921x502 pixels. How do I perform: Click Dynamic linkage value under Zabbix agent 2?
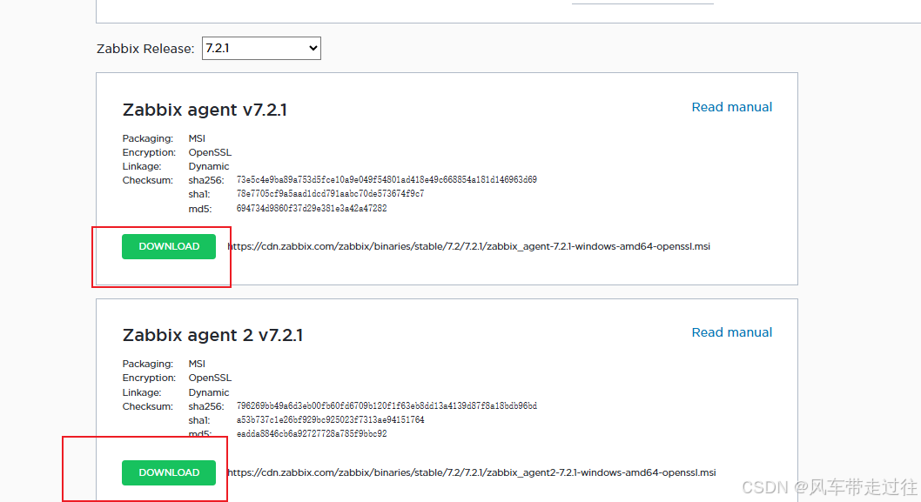coord(209,392)
